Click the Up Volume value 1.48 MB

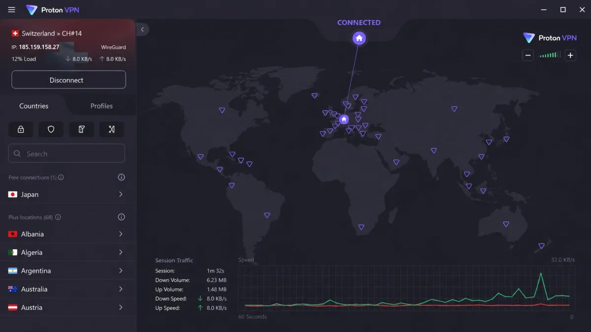coord(216,289)
